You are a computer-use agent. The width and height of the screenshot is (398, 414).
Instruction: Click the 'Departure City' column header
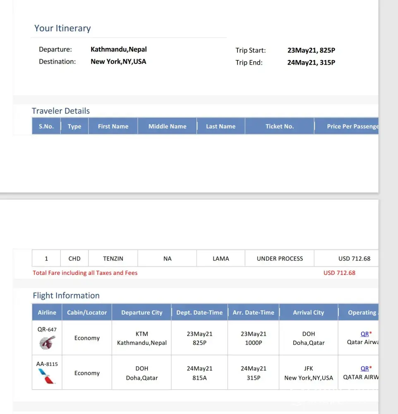click(142, 312)
